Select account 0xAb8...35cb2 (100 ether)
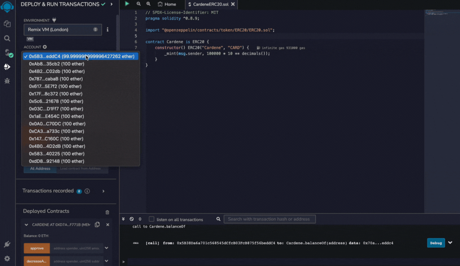Screen dimensions: 460x266 [81, 64]
